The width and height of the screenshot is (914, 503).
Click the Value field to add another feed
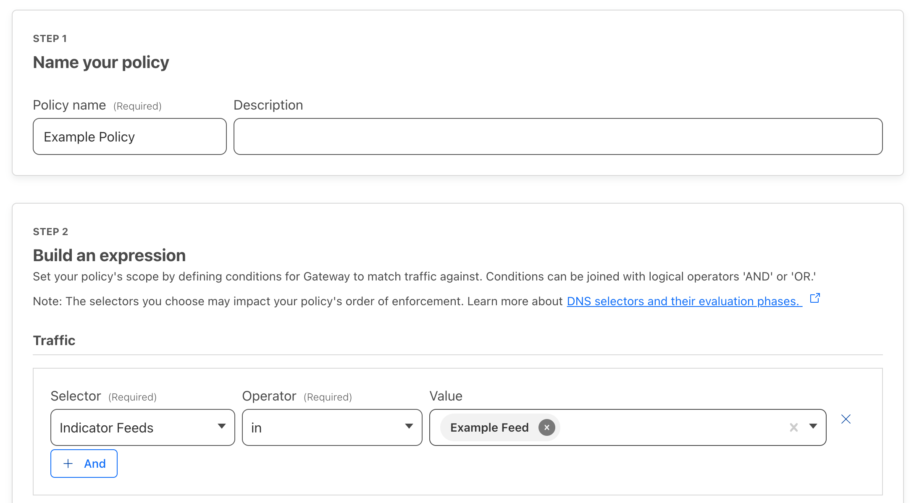672,427
